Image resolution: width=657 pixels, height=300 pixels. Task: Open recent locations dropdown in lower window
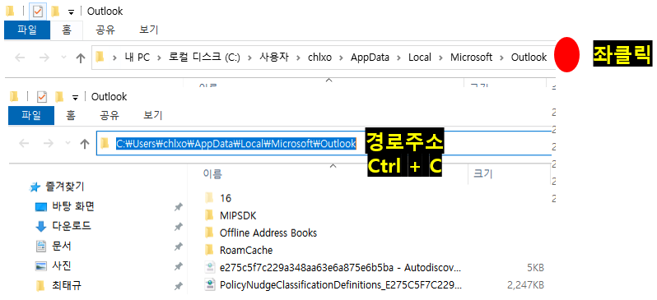[x=68, y=144]
